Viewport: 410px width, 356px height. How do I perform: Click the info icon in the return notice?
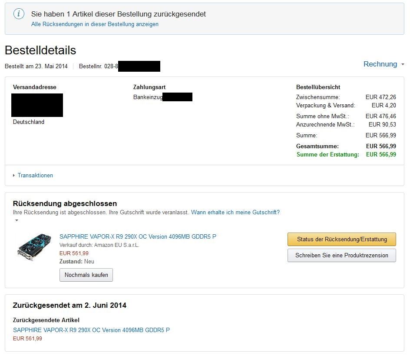pos(19,14)
